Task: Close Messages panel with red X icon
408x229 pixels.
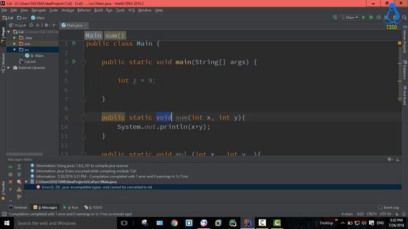Action: pos(10,182)
